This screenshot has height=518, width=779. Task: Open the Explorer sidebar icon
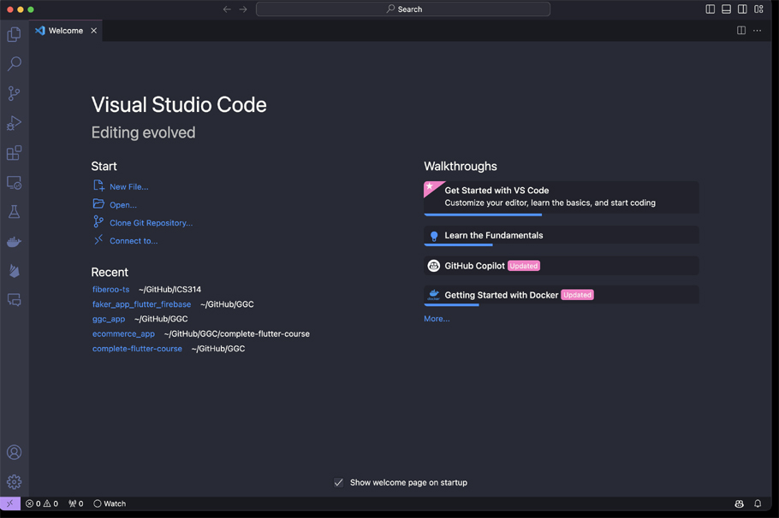14,34
